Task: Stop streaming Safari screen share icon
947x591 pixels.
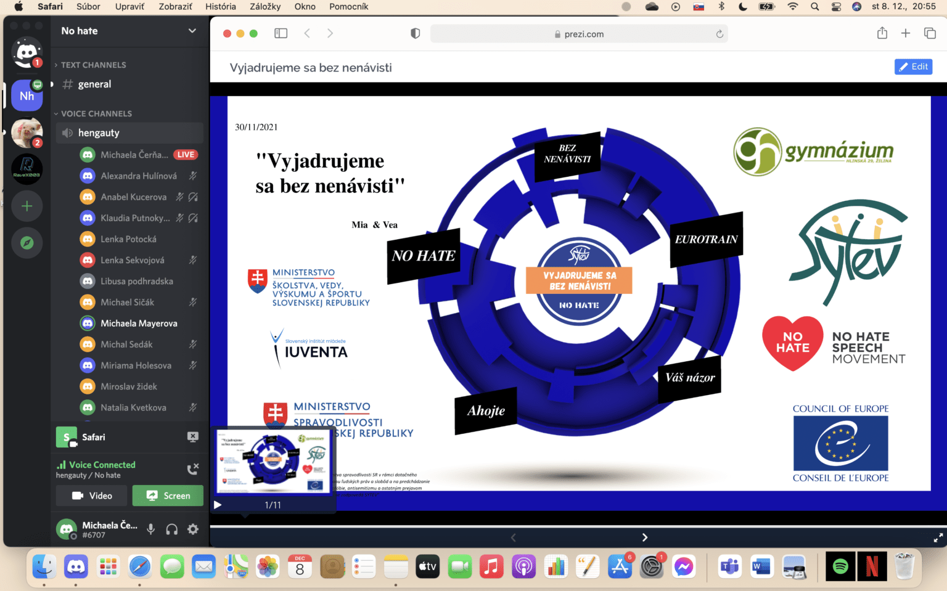Action: tap(193, 437)
